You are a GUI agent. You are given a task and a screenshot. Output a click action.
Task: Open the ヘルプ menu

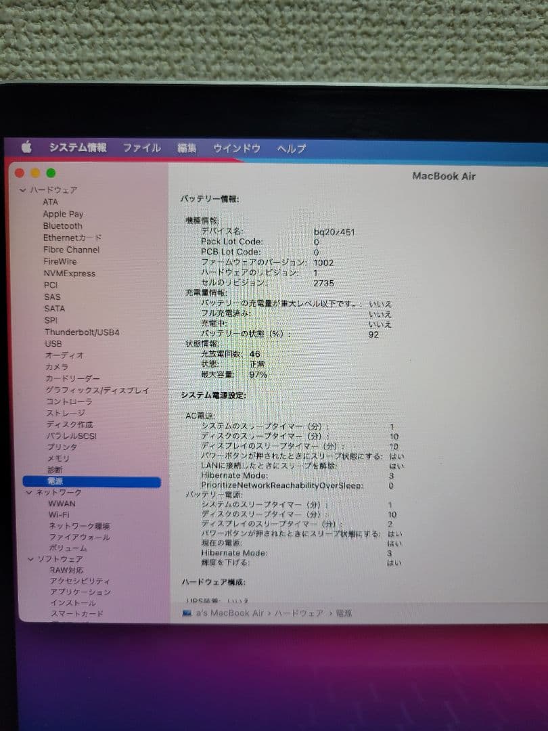coord(291,147)
